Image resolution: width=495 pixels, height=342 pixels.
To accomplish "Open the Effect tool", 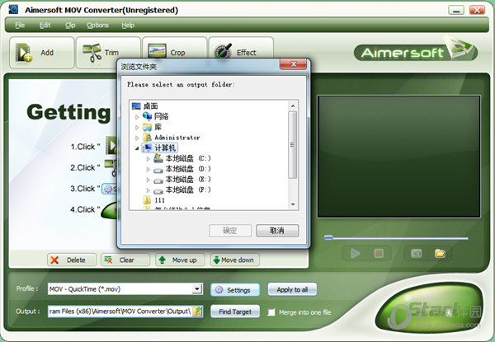I will (241, 48).
